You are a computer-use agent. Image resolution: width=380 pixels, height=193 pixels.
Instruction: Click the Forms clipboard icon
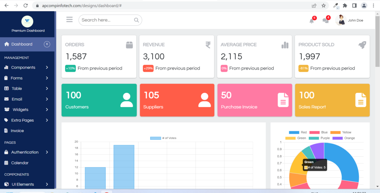tap(6, 78)
